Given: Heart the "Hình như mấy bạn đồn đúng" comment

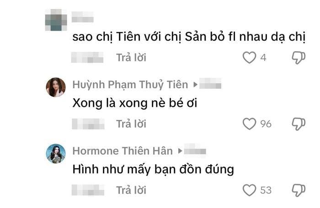Looking at the screenshot, I should click(249, 190).
